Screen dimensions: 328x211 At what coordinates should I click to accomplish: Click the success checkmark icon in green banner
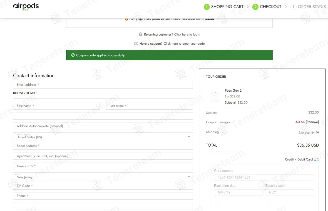click(73, 55)
